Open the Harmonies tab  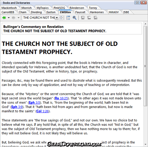pos(97,12)
